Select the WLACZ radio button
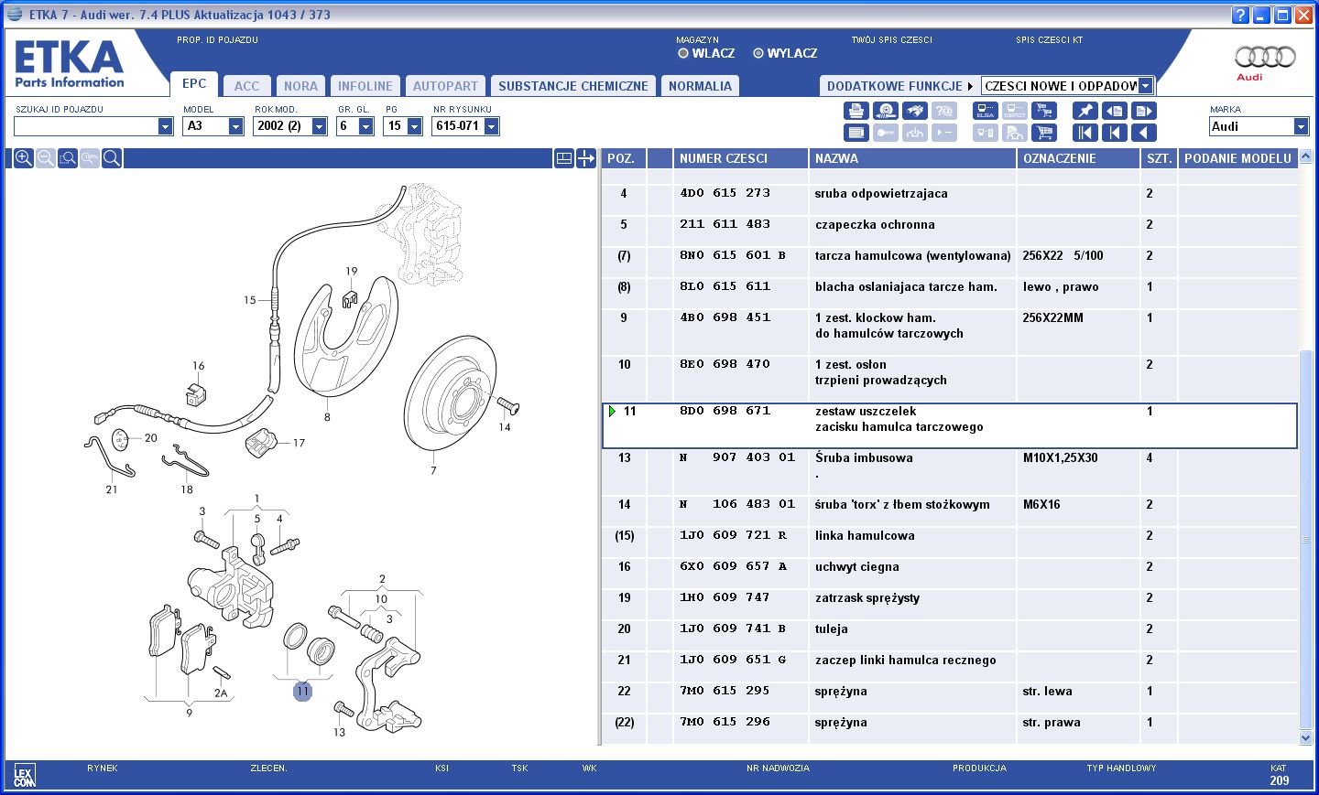The width and height of the screenshot is (1319, 795). pos(682,53)
